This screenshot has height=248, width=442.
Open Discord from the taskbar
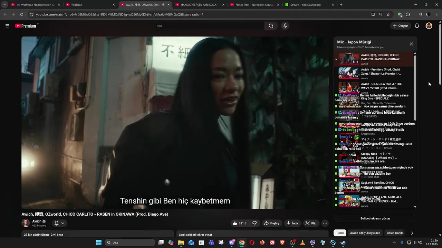pos(232,242)
